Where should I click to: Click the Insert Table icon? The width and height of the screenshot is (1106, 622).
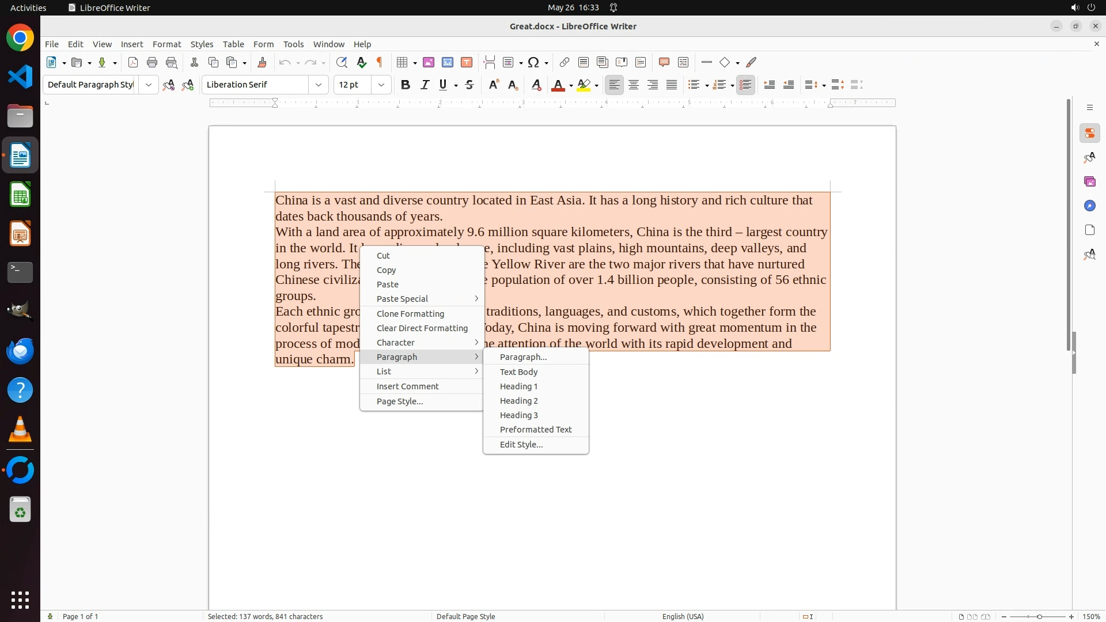pos(403,62)
